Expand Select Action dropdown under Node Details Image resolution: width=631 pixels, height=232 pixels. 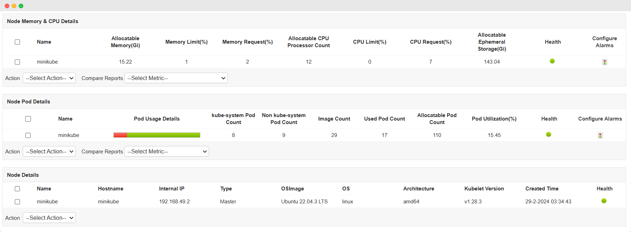click(x=49, y=218)
